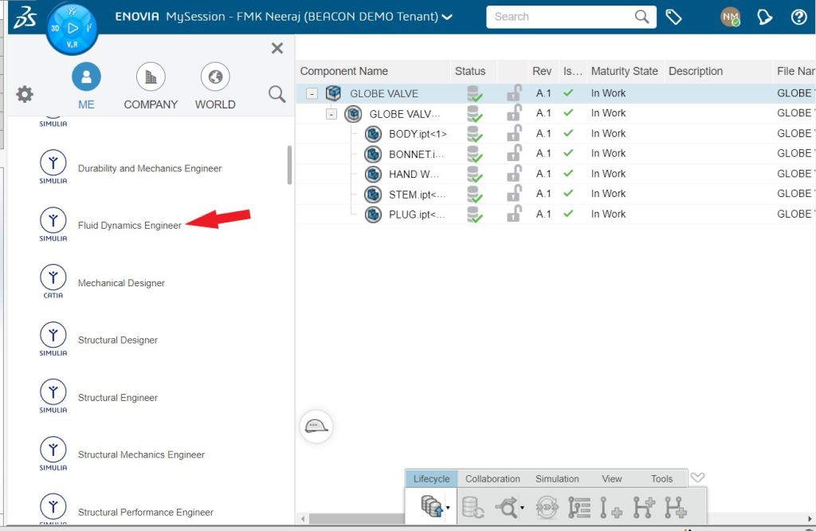Click the GLOBE VALVE top assembly icon
816x531 pixels.
(x=334, y=93)
